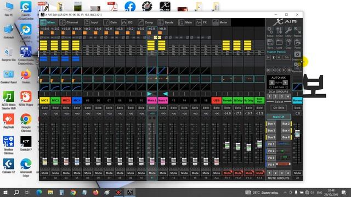Switch to the Channel tab
The image size is (351, 197).
(69, 22)
